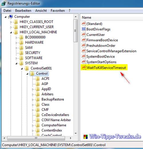Click the BCD00000000 folder icon
The width and height of the screenshot is (143, 149).
click(21, 37)
